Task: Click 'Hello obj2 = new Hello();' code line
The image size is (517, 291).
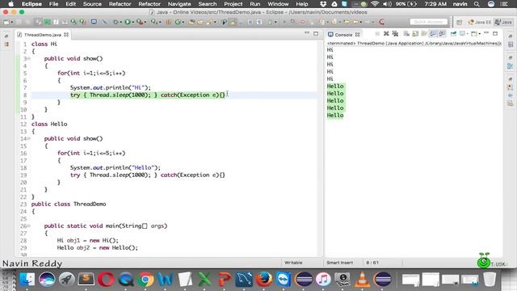Action: (97, 248)
